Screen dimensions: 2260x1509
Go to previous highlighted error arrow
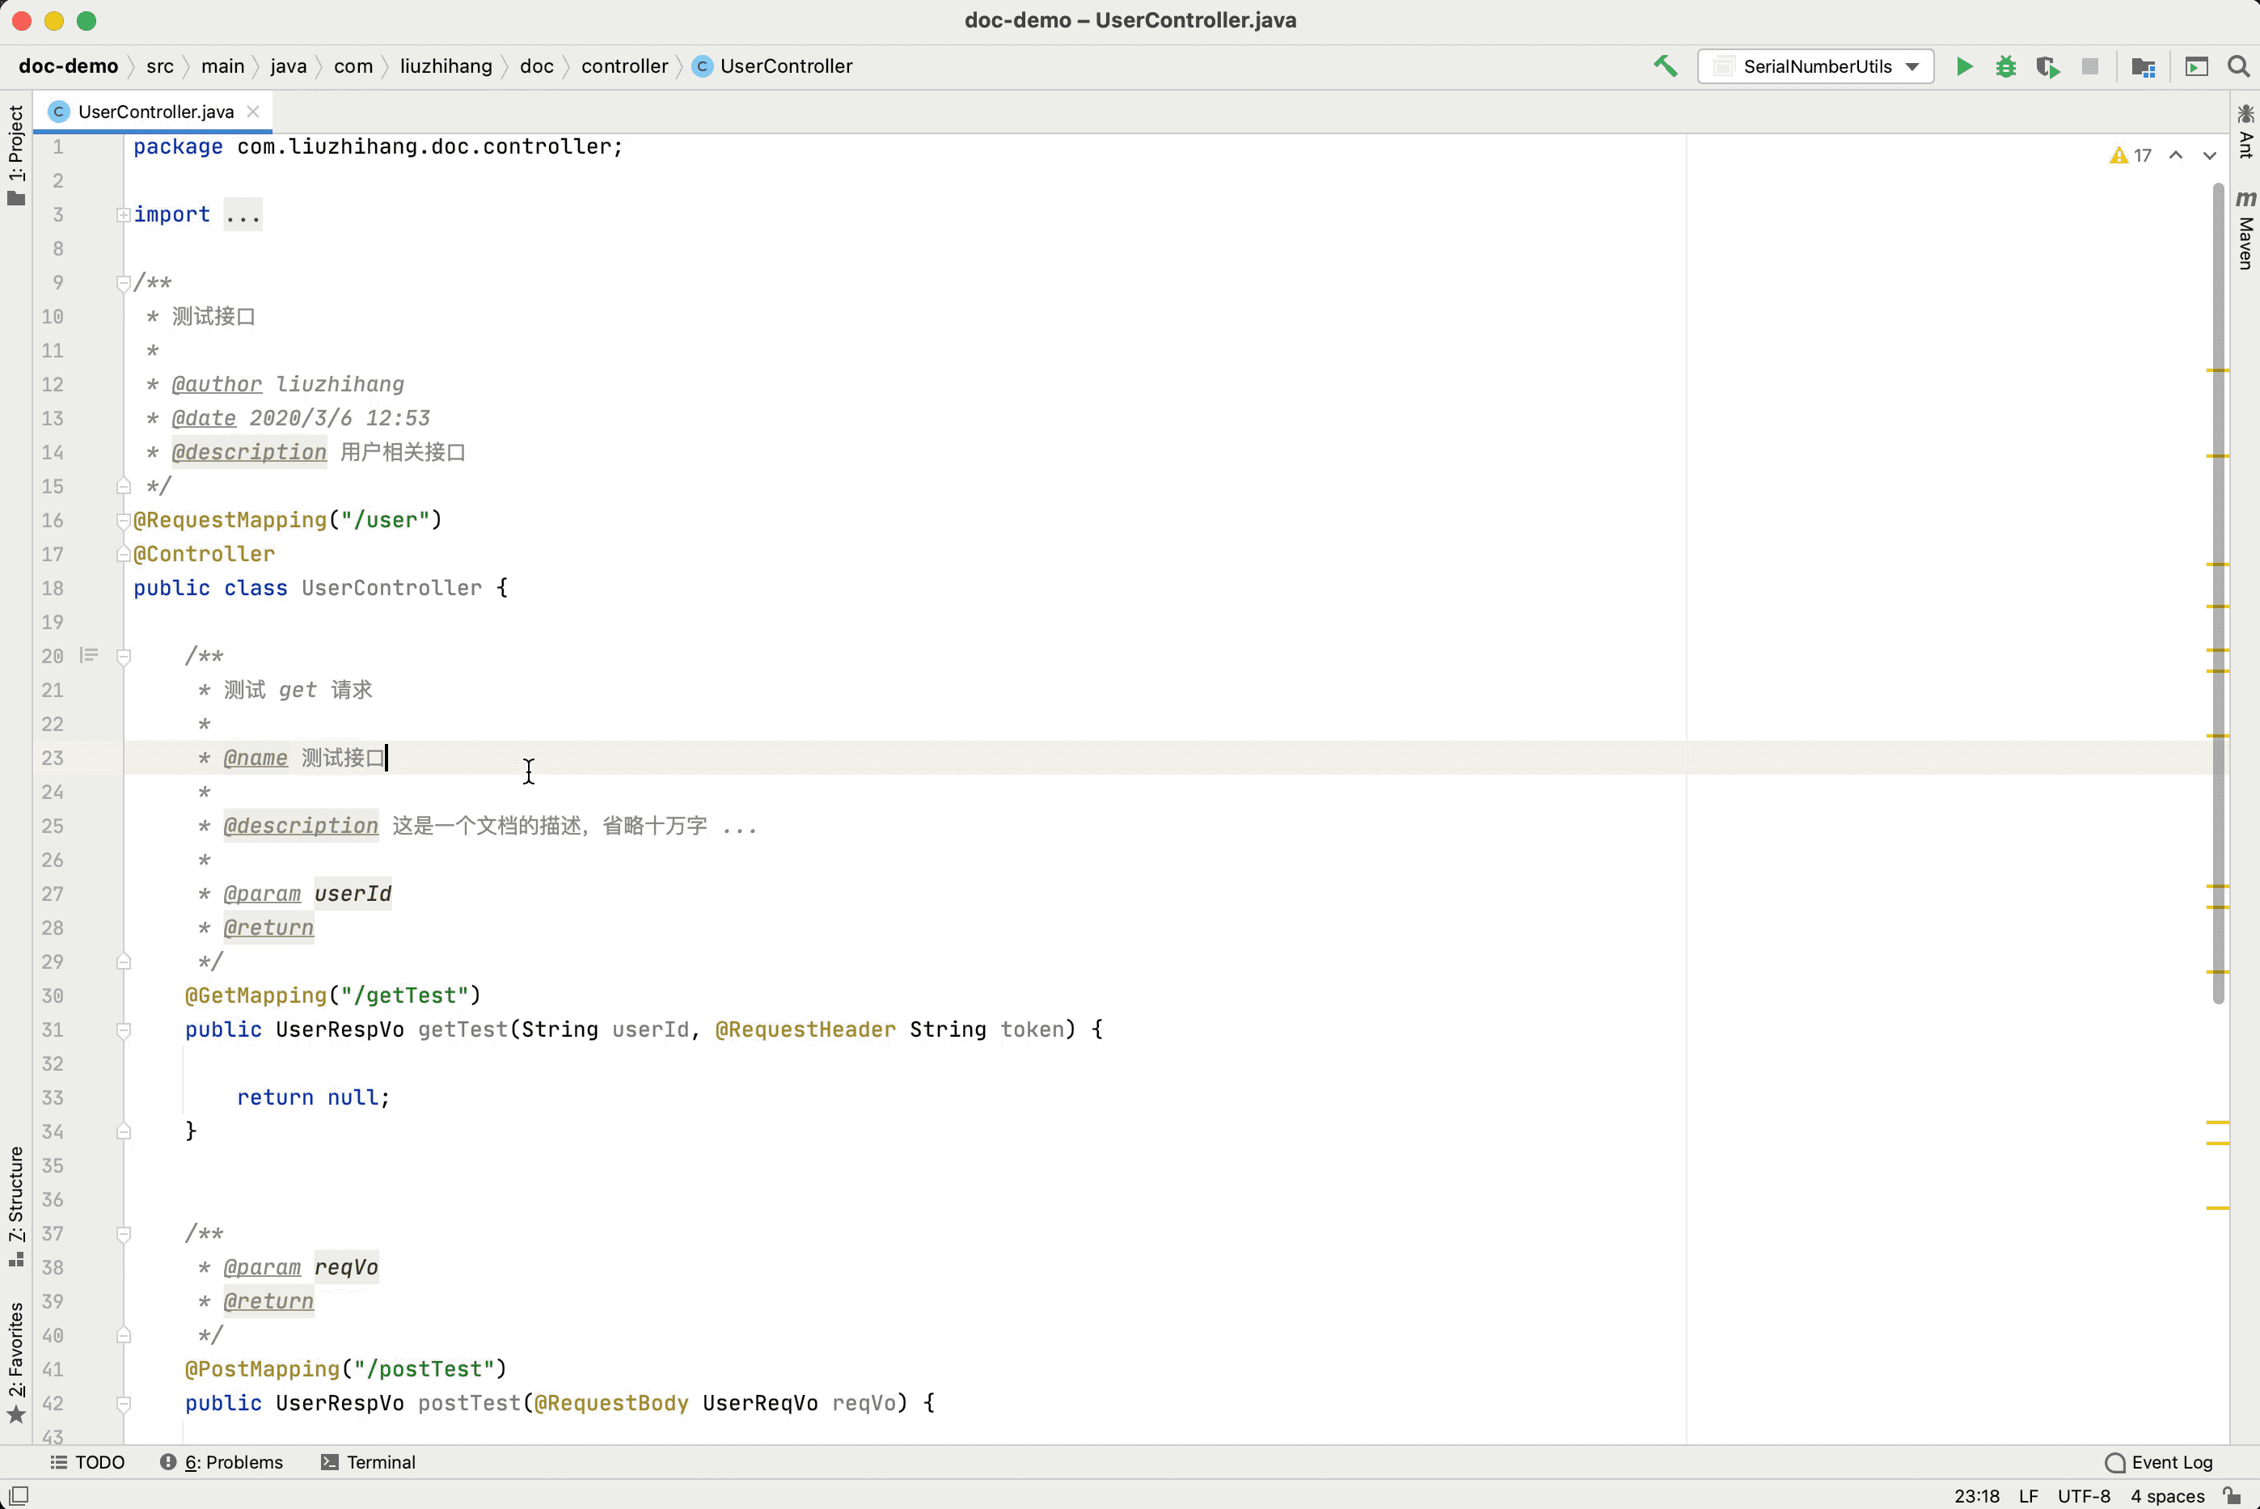pos(2175,155)
